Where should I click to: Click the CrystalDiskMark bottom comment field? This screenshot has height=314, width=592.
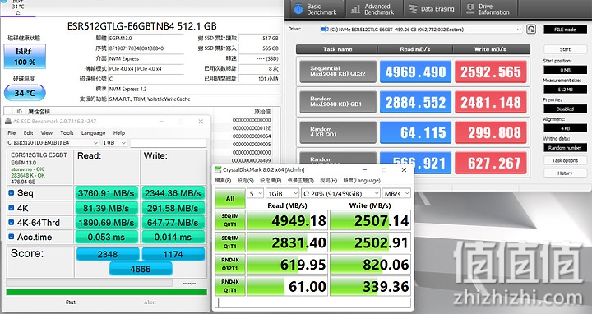pos(312,302)
